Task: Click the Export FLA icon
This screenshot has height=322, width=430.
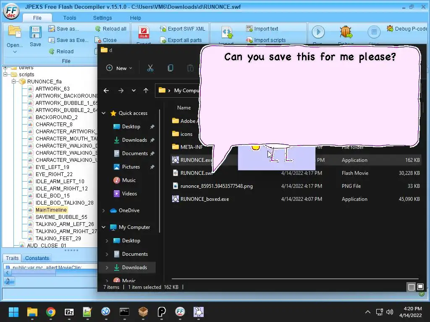Action: pyautogui.click(x=144, y=33)
